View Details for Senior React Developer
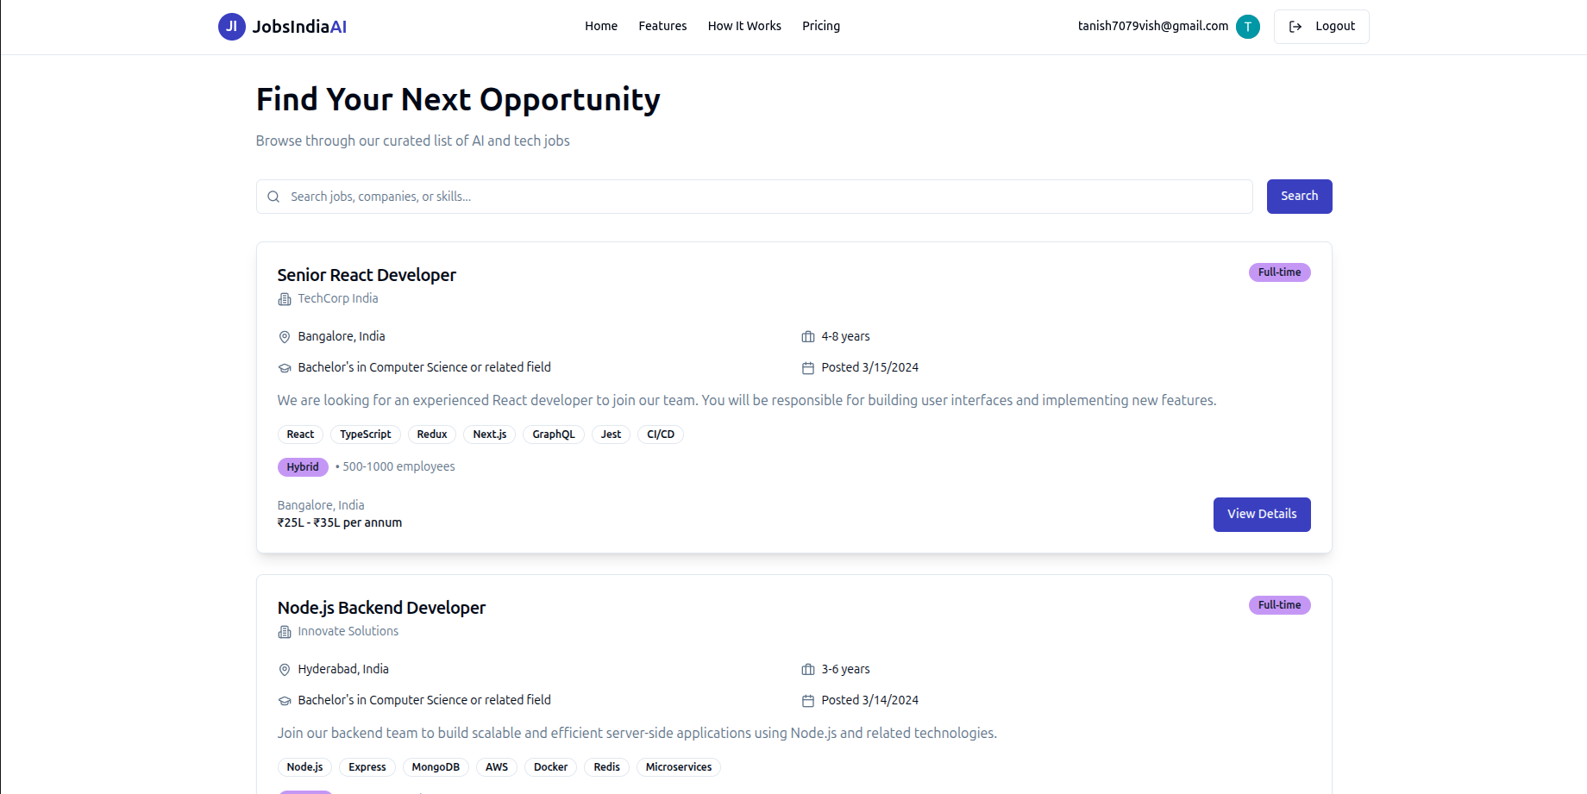This screenshot has height=794, width=1587. (x=1261, y=514)
